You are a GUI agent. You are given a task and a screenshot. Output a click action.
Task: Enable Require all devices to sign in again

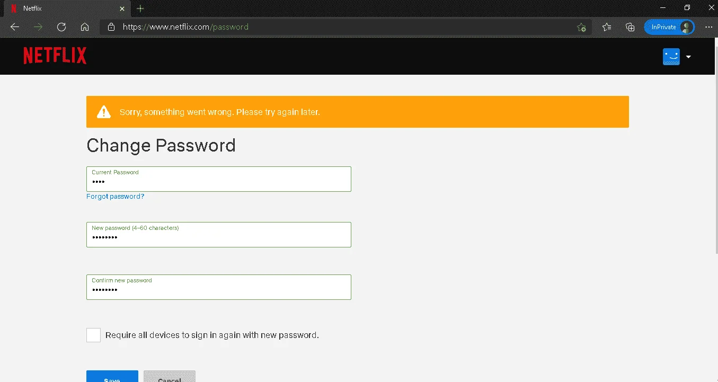pos(93,335)
